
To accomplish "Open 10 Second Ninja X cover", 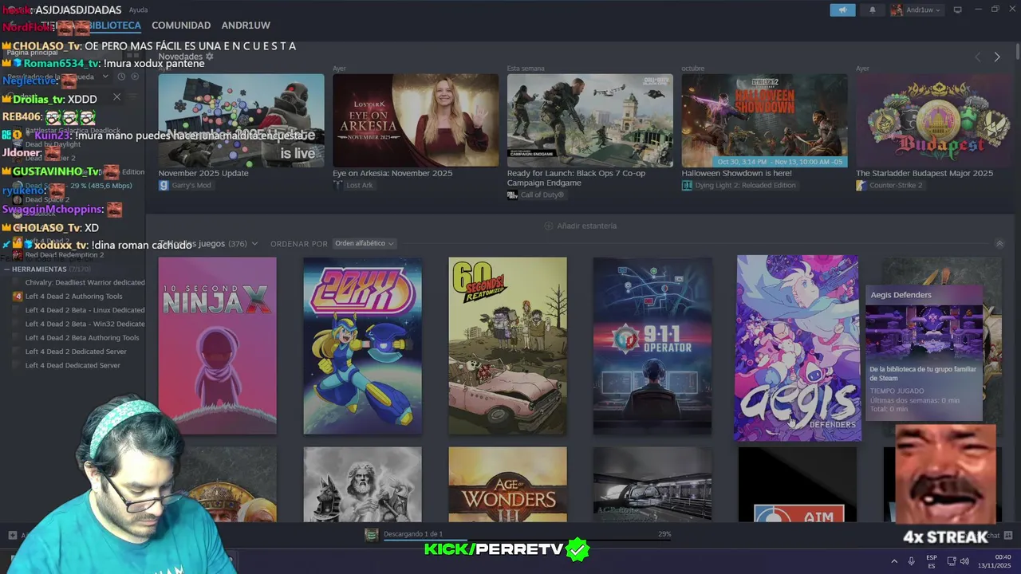I will click(217, 346).
